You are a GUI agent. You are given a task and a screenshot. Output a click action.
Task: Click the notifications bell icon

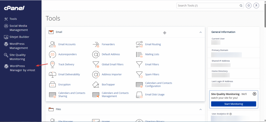tap(249, 6)
